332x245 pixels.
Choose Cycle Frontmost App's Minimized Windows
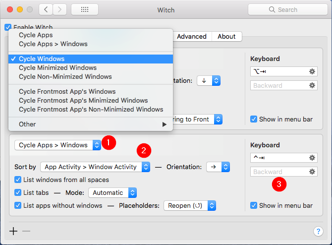click(91, 101)
